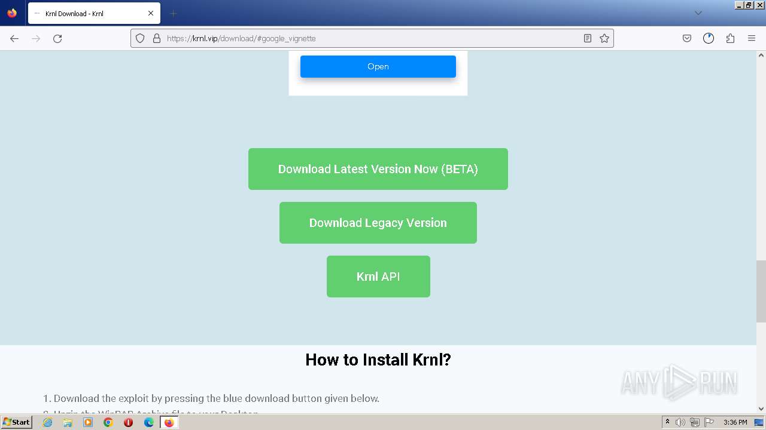The height and width of the screenshot is (430, 766).
Task: Open the Krnl API button
Action: pyautogui.click(x=378, y=277)
